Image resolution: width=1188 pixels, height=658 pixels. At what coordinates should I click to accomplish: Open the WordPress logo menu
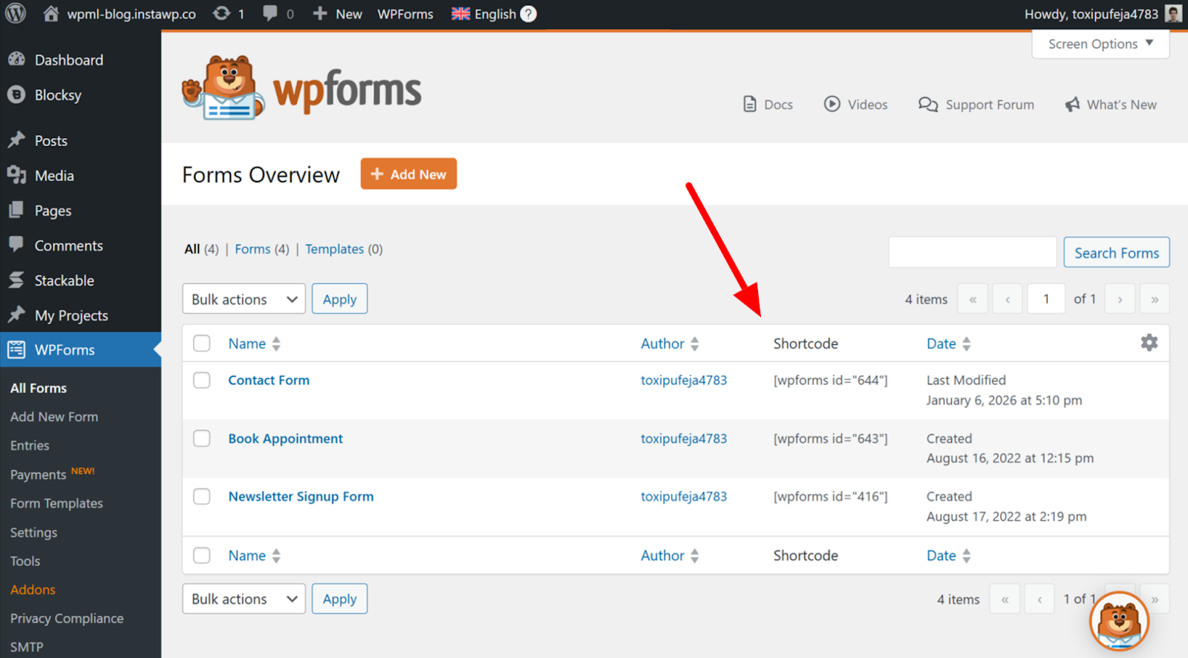(16, 13)
